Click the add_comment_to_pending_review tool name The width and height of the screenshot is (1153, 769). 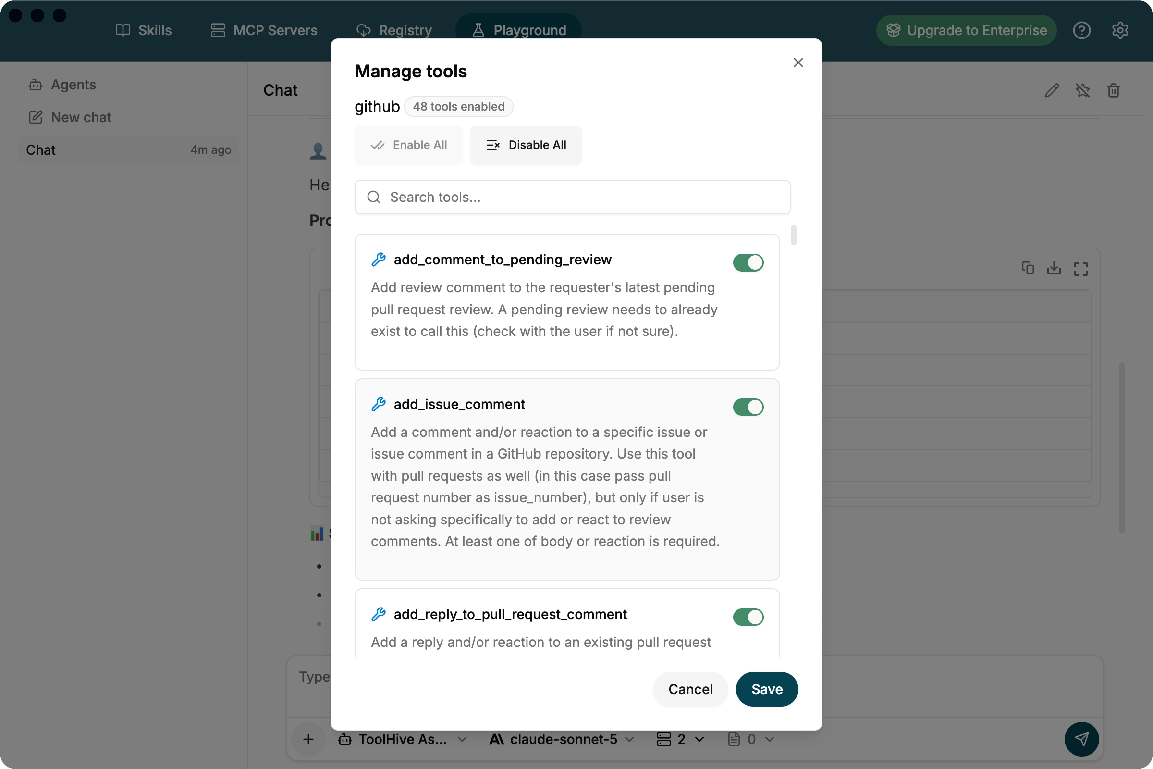(x=503, y=260)
